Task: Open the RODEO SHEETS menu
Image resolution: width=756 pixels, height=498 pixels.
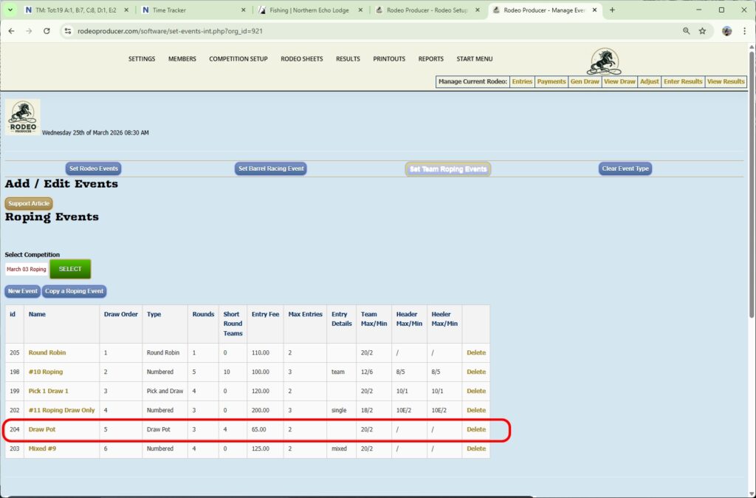Action: coord(301,59)
